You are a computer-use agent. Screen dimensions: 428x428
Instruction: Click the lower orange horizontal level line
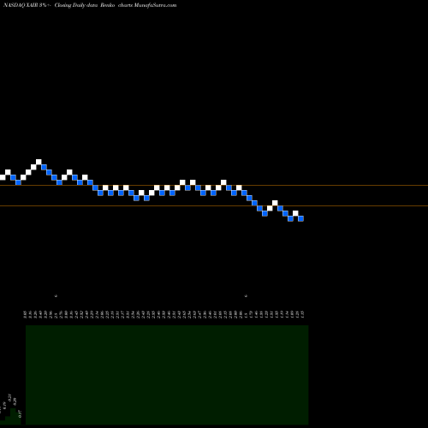click(214, 205)
